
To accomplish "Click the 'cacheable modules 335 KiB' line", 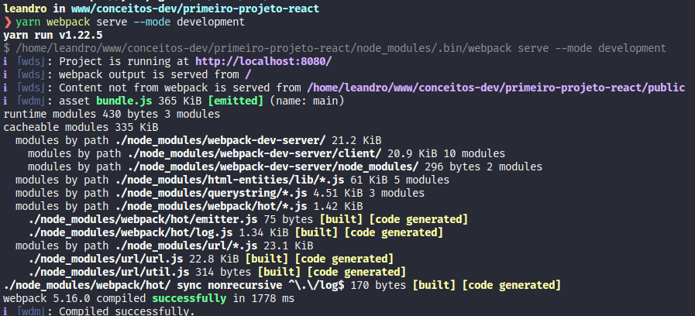I will pos(81,127).
